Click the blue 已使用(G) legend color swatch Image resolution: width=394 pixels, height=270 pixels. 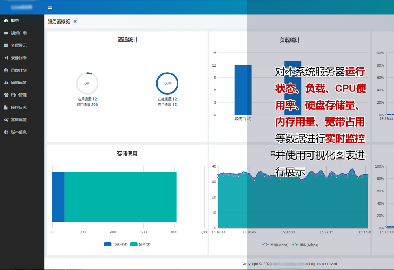coord(108,245)
